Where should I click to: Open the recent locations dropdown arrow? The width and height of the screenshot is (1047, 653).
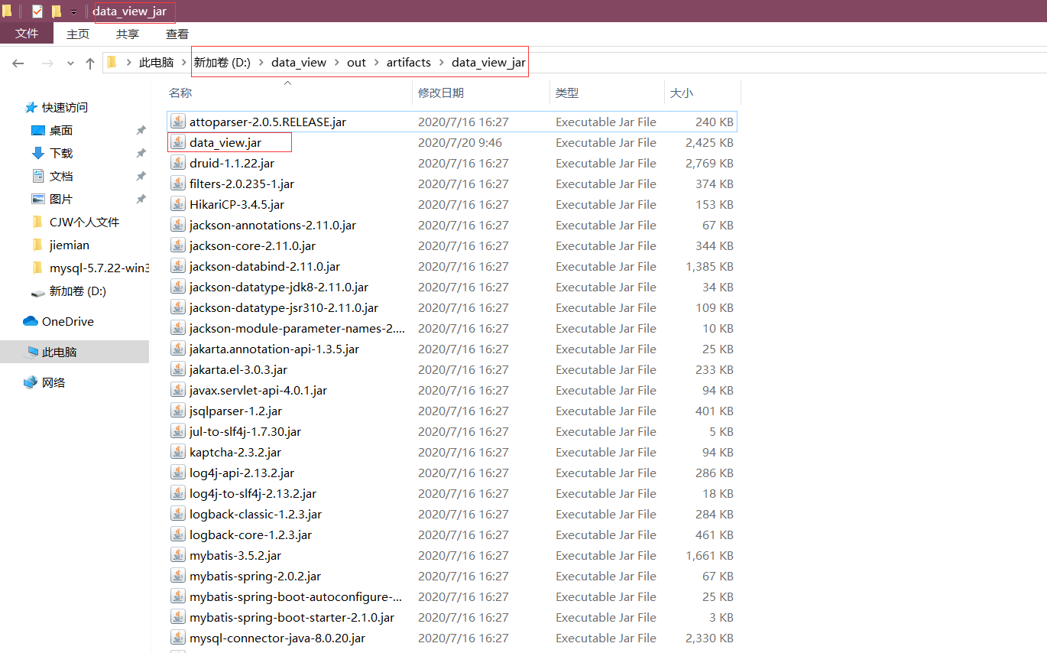[70, 63]
